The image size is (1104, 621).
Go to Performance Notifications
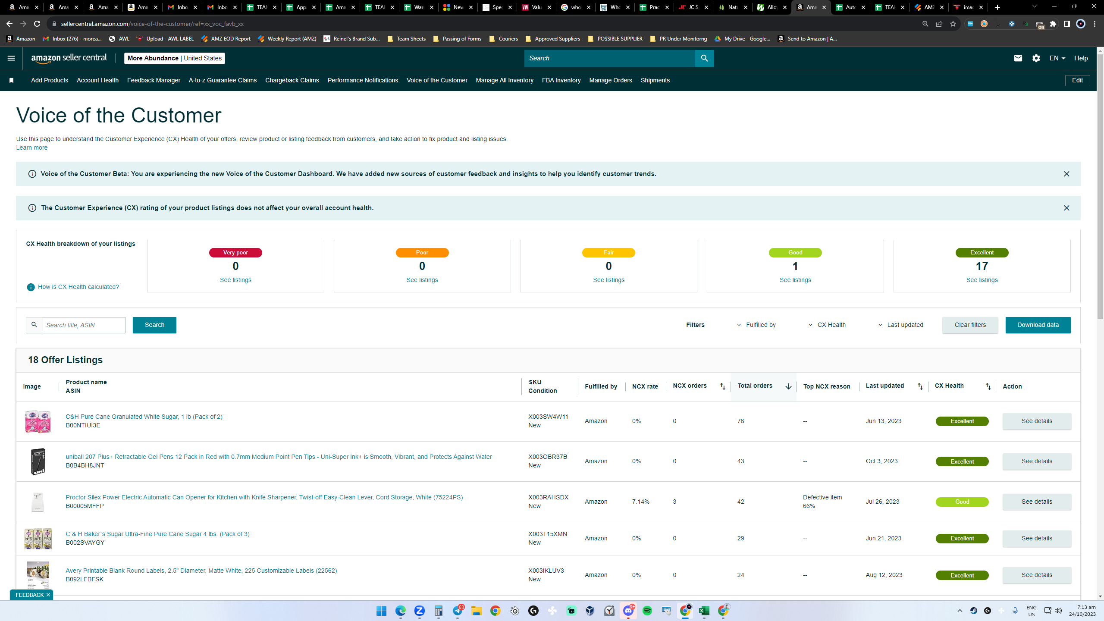pos(363,81)
